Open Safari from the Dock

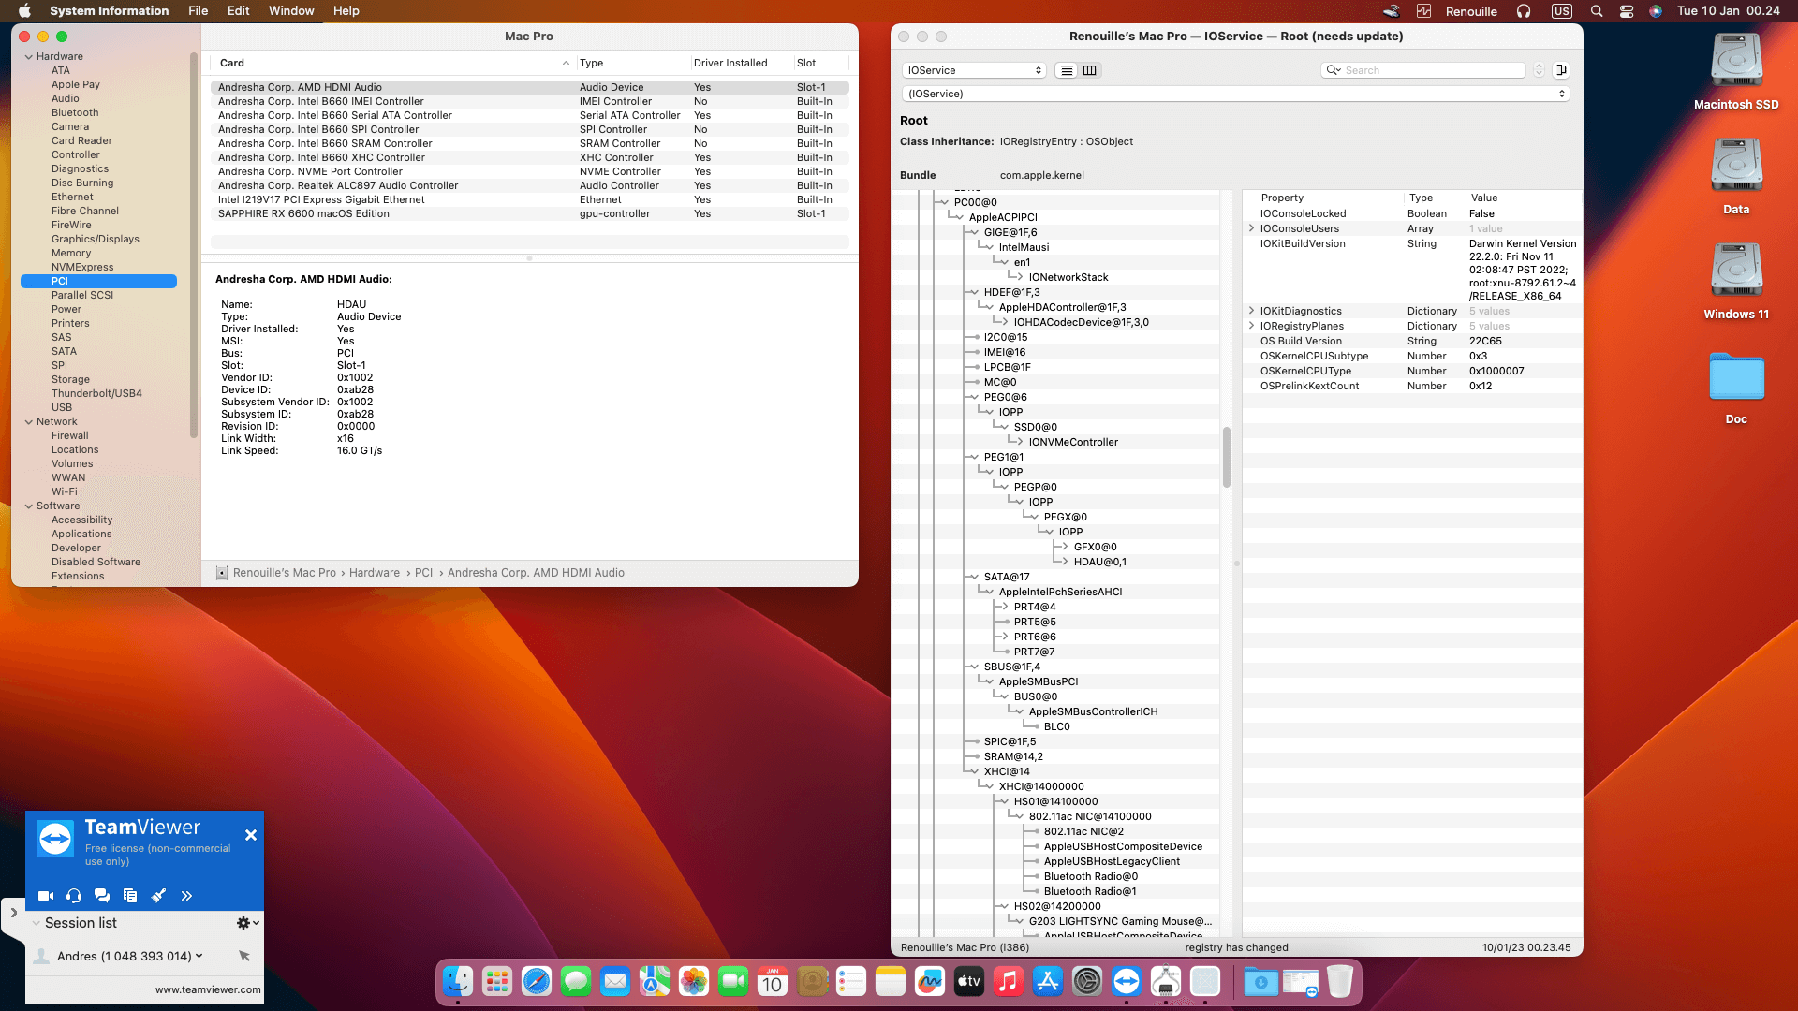537,981
